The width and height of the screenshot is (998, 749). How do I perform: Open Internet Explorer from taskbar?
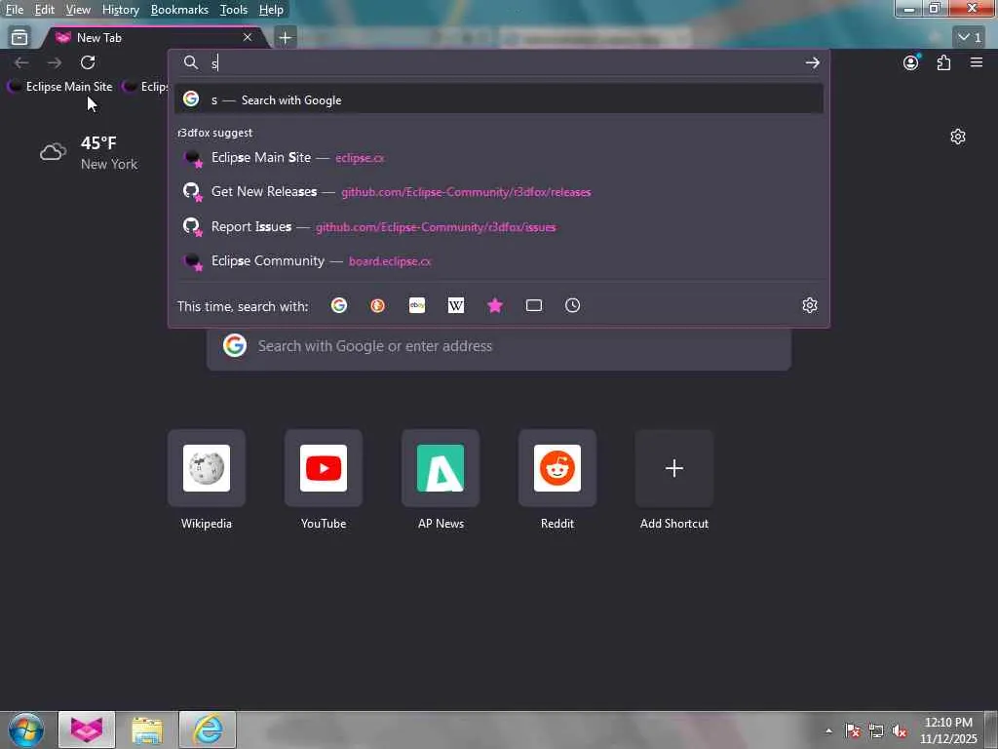click(x=208, y=729)
